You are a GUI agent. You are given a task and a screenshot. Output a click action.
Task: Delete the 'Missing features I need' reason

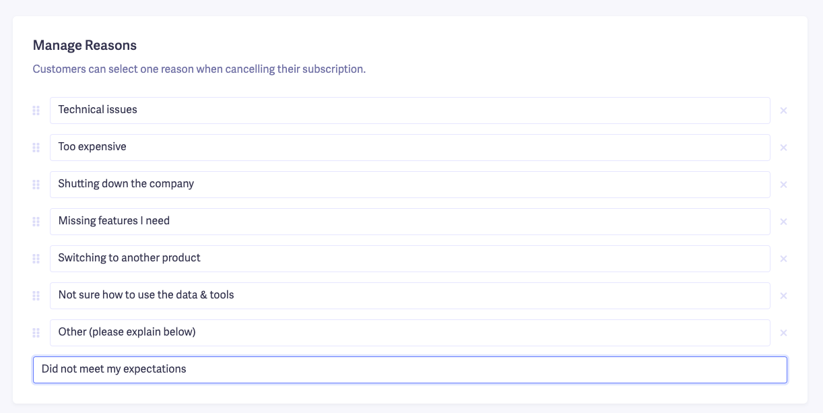[x=783, y=222]
